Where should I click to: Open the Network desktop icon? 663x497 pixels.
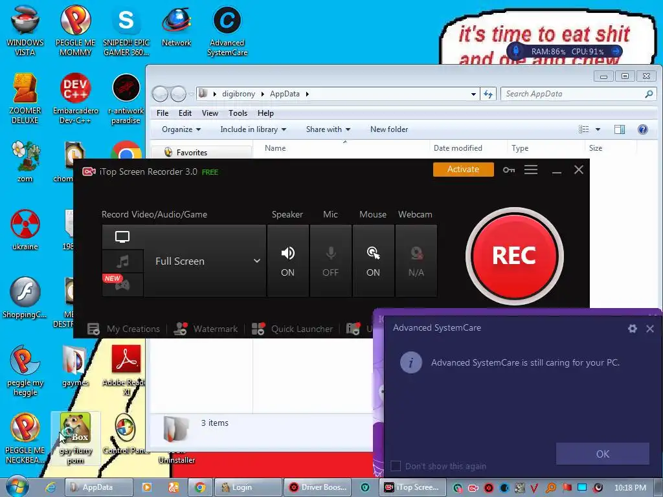(x=176, y=26)
